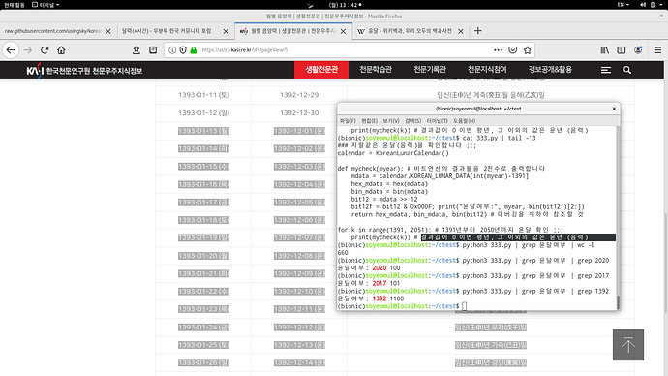Open Firefox hamburger application menu

tap(658, 49)
